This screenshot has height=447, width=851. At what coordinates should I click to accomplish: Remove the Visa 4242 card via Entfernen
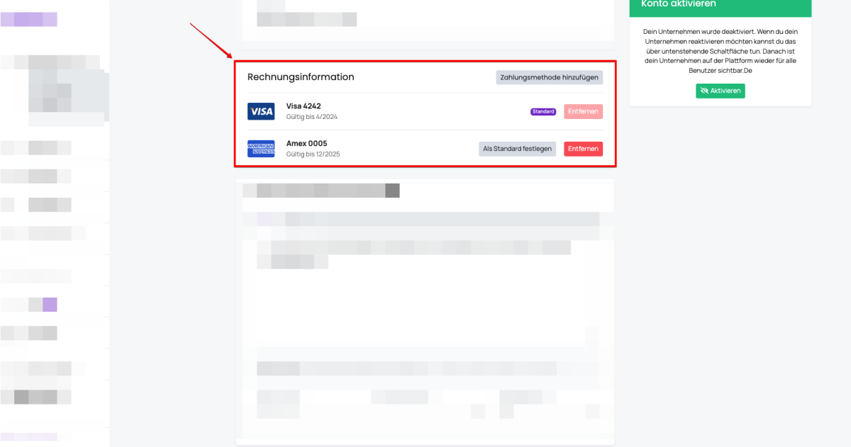point(583,111)
